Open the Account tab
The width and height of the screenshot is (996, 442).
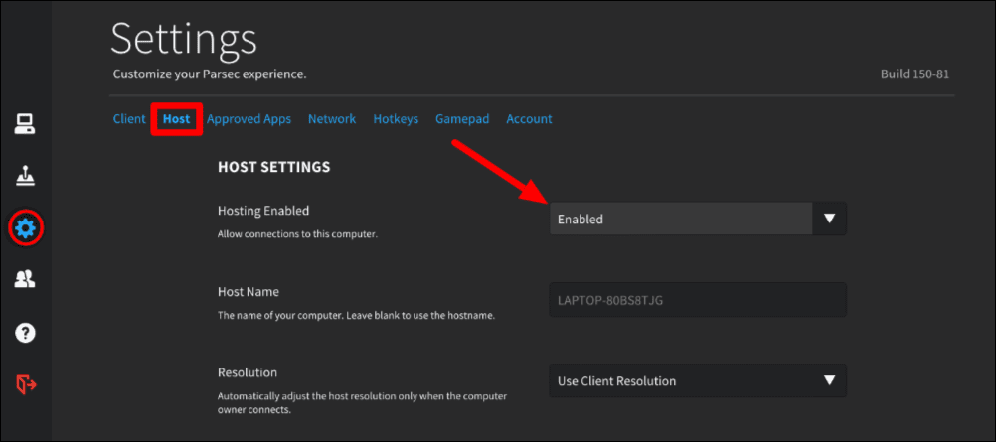point(529,119)
